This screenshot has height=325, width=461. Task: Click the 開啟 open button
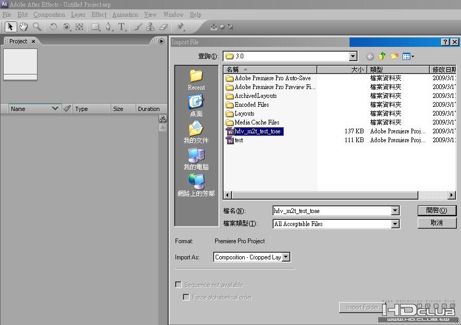437,210
